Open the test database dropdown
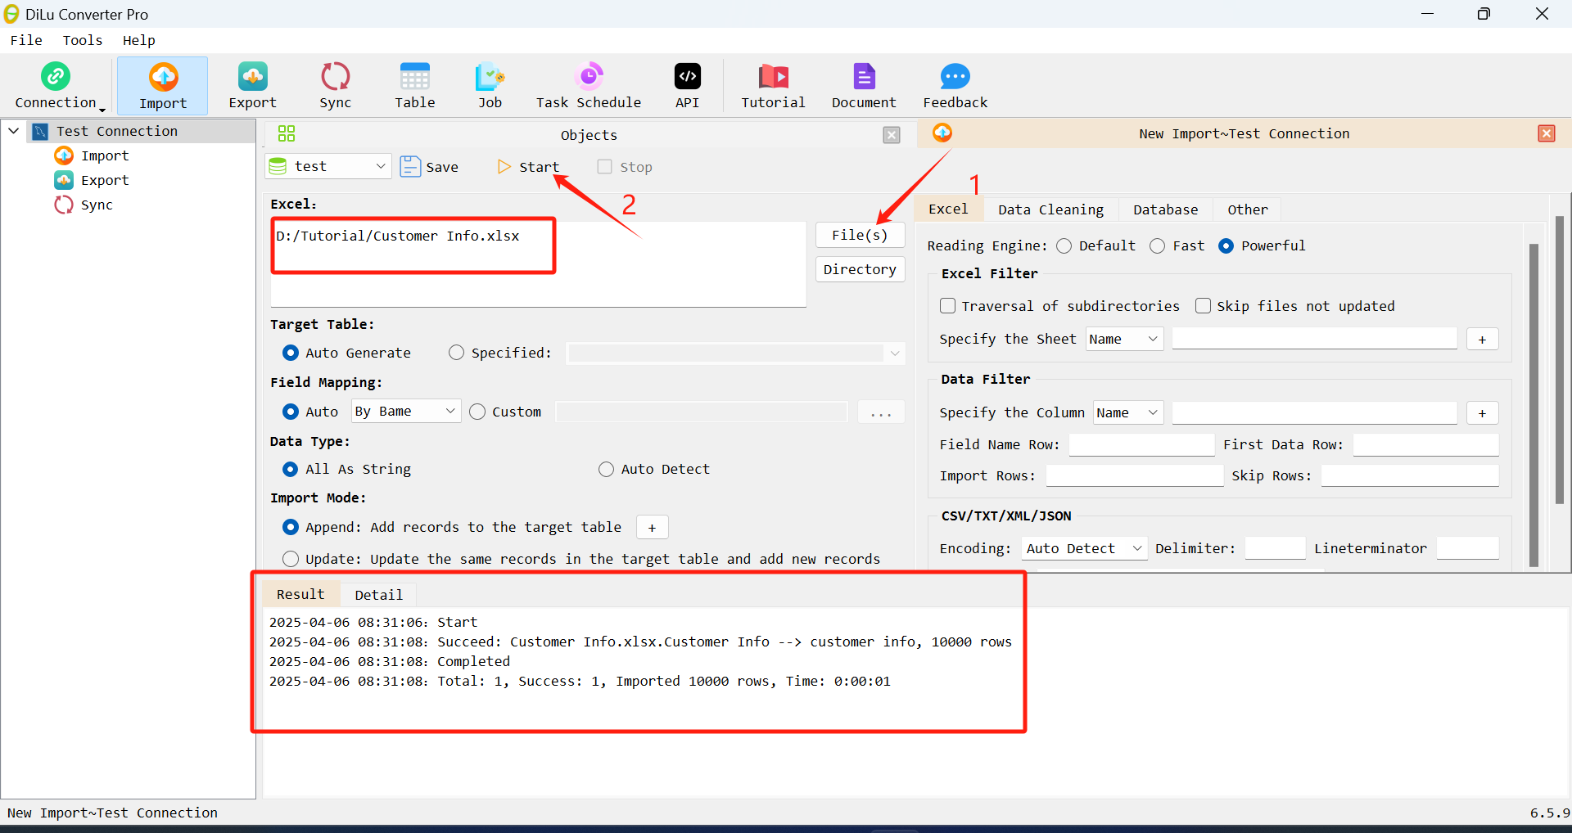 pos(381,166)
